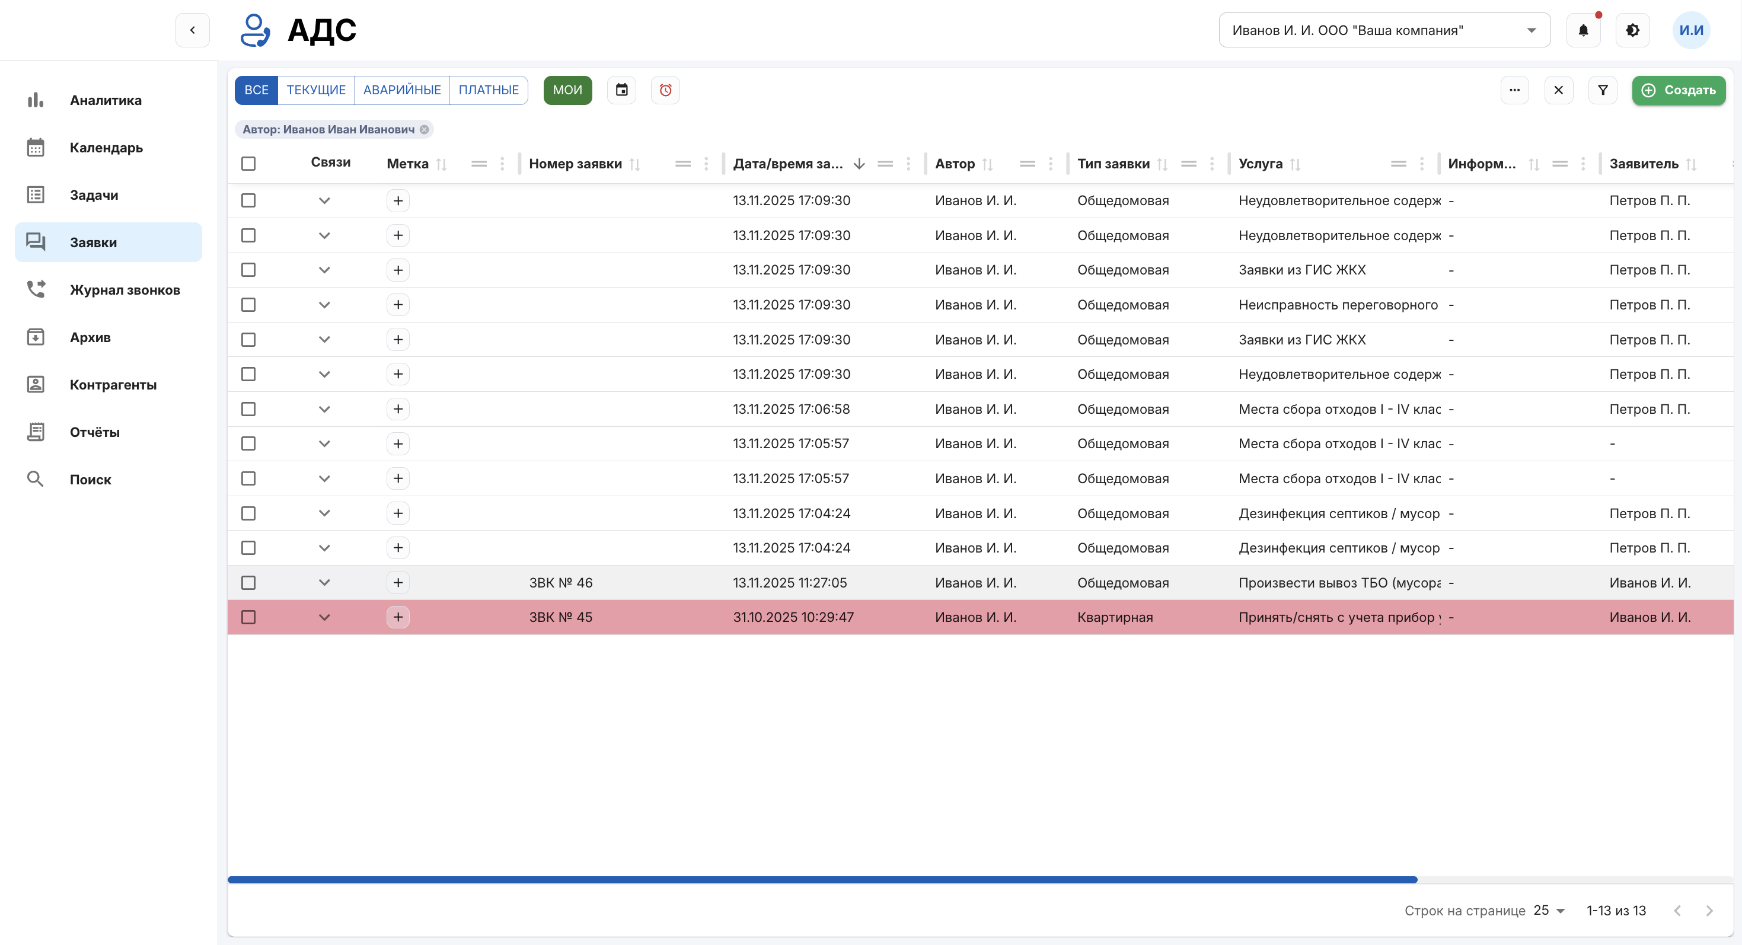Open the three-dots more options button
Screen dimensions: 1742x945
point(1515,90)
